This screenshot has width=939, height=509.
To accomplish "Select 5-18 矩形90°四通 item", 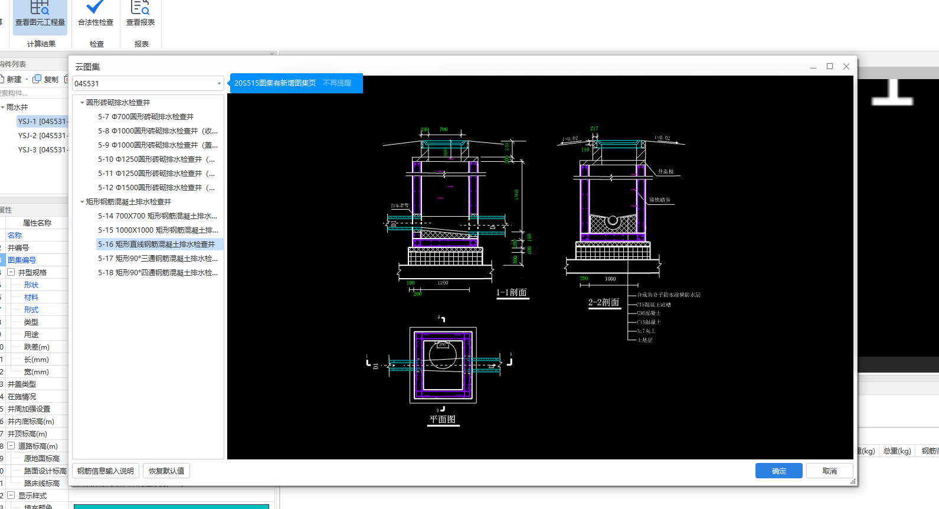I will pos(158,272).
